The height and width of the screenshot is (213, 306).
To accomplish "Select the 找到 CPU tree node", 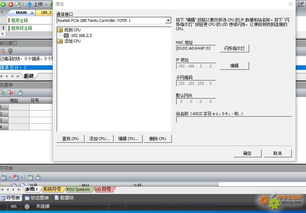I will click(x=72, y=30).
